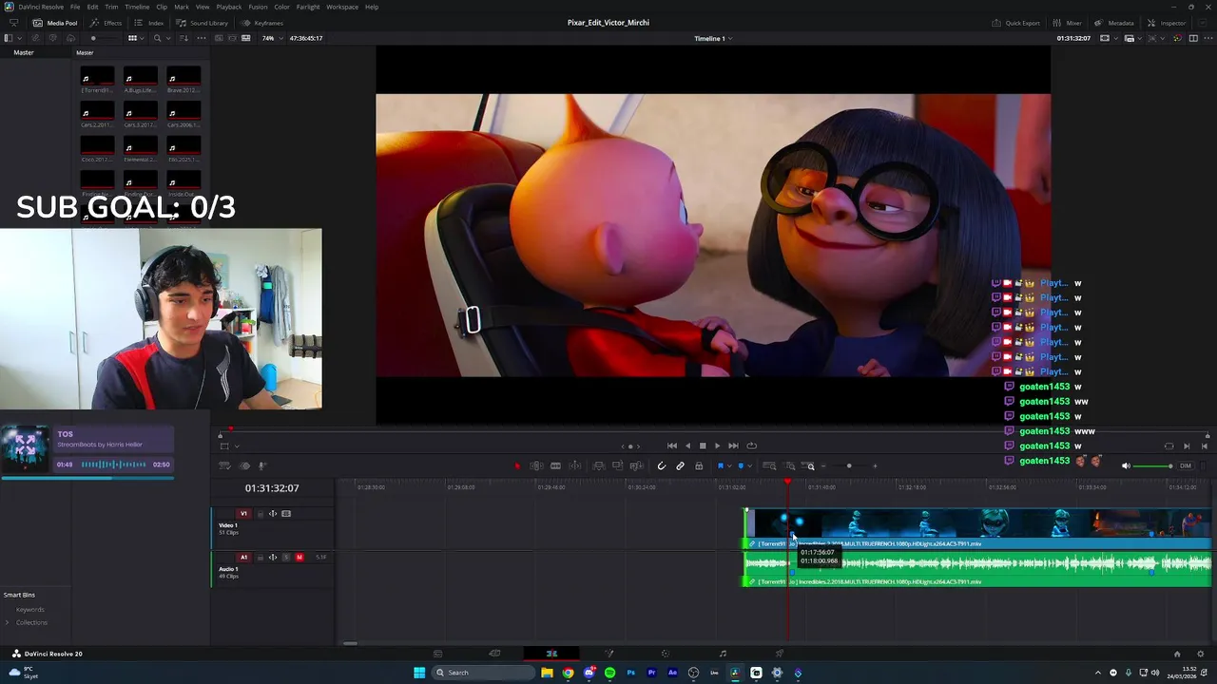Lock the Video 1 track
The height and width of the screenshot is (684, 1217).
click(261, 514)
